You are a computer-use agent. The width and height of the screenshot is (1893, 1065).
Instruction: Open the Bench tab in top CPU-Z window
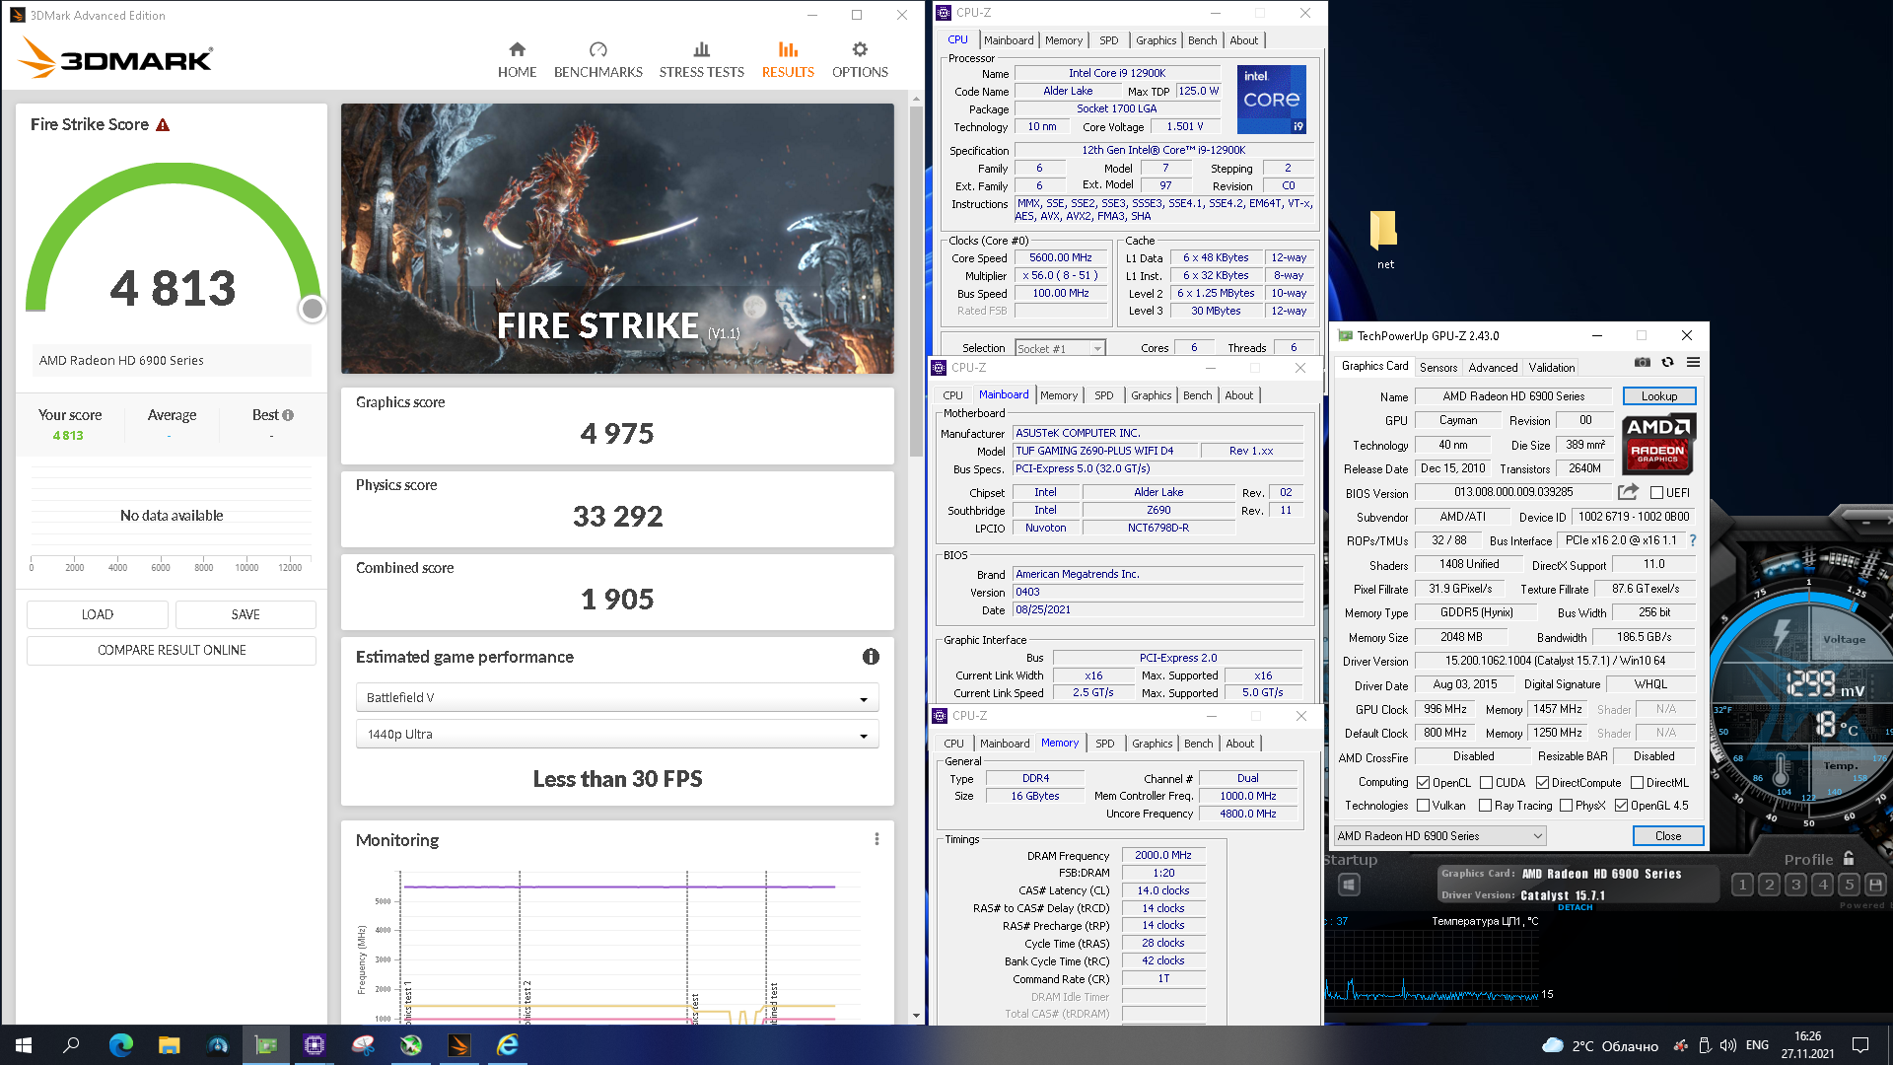[x=1202, y=40]
